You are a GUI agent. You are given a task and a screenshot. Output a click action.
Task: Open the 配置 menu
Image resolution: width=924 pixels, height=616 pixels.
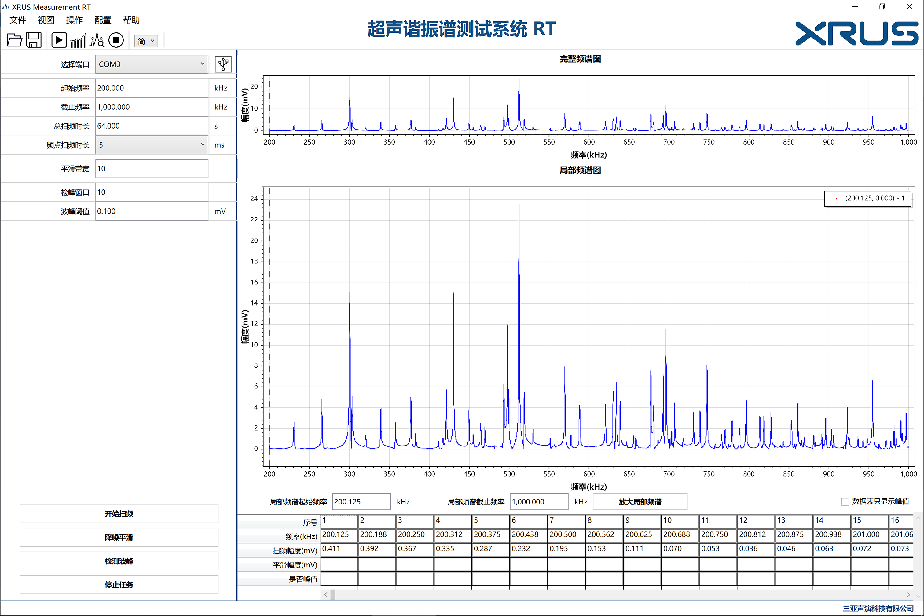point(103,20)
